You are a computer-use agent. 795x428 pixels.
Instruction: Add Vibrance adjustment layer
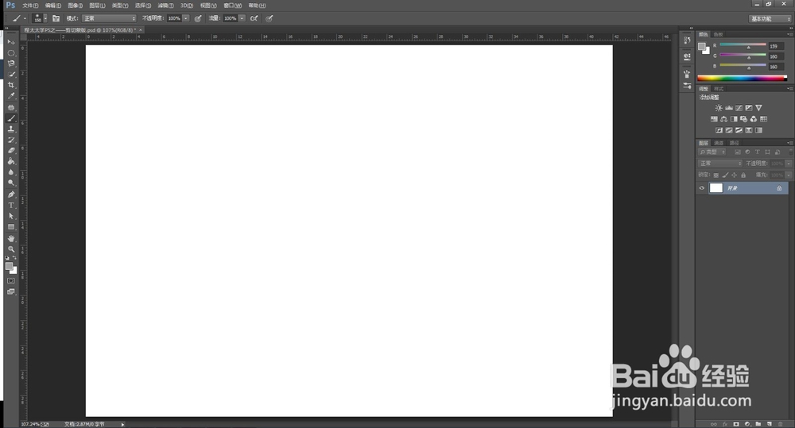758,108
